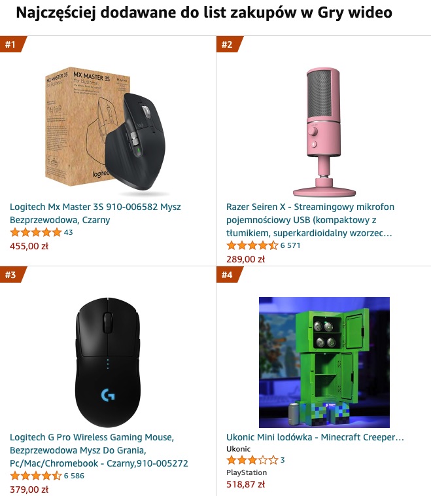Open three-star rating of Ukonic mini fridge

click(x=252, y=460)
